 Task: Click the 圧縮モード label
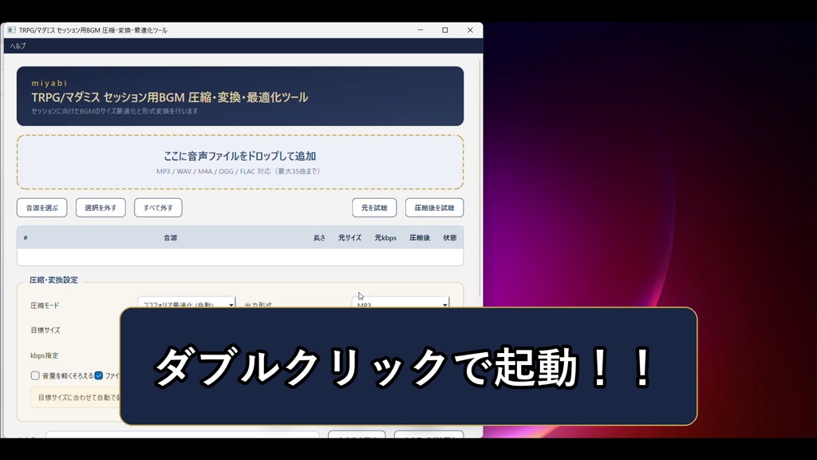[45, 306]
